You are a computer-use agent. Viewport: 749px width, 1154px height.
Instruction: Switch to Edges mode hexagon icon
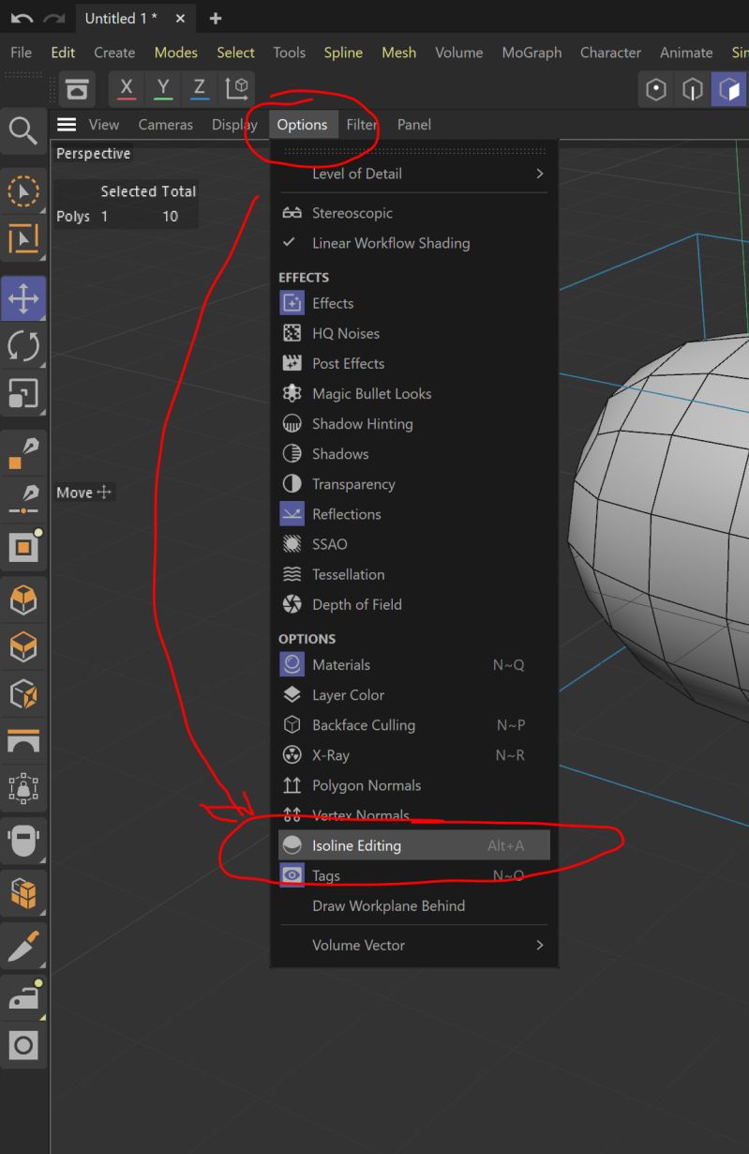pos(693,89)
